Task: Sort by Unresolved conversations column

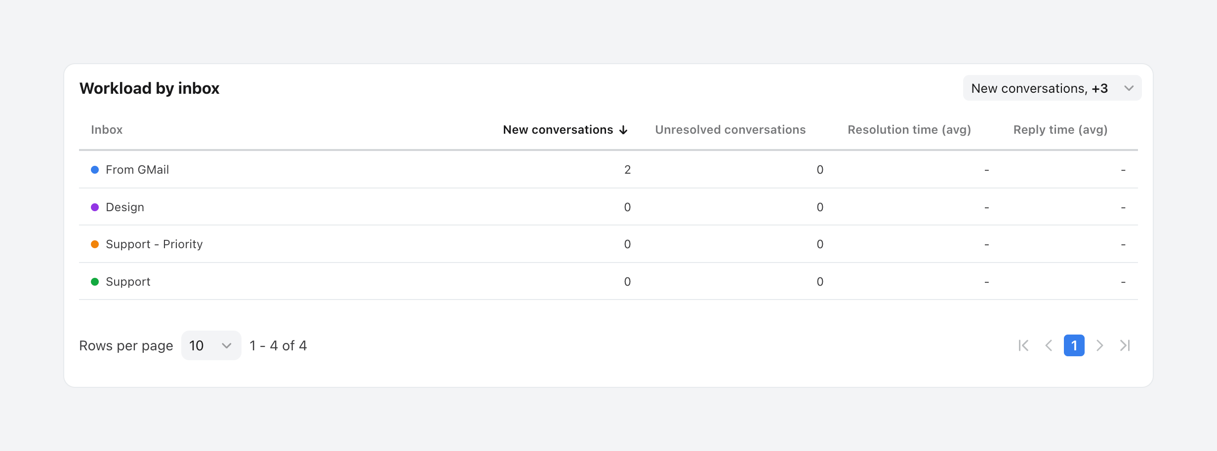Action: pos(730,130)
